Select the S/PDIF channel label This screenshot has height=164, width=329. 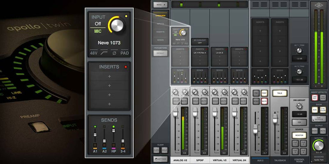200,160
